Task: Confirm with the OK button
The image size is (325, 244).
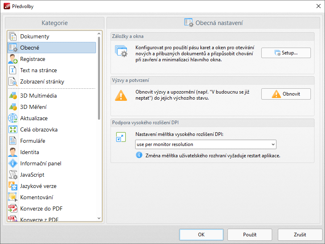Action: click(x=201, y=235)
